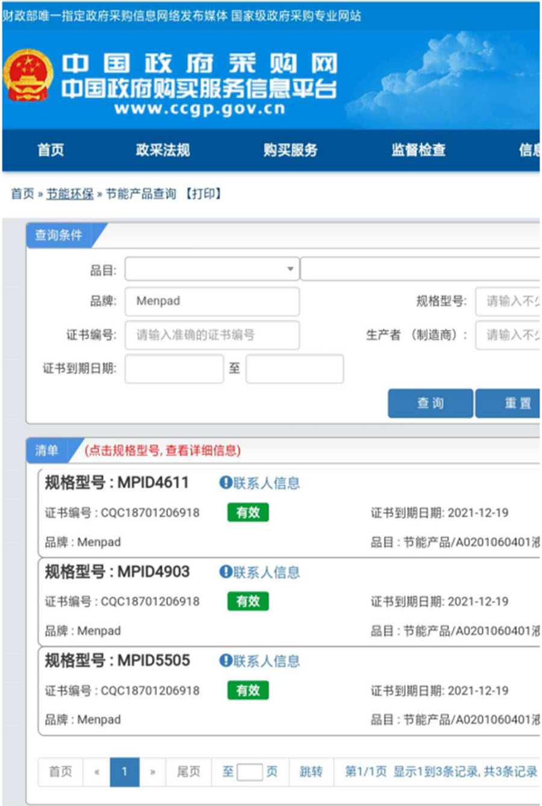The image size is (542, 806).
Task: Click info icon beside MPID5505 contact link
Action: point(225,661)
